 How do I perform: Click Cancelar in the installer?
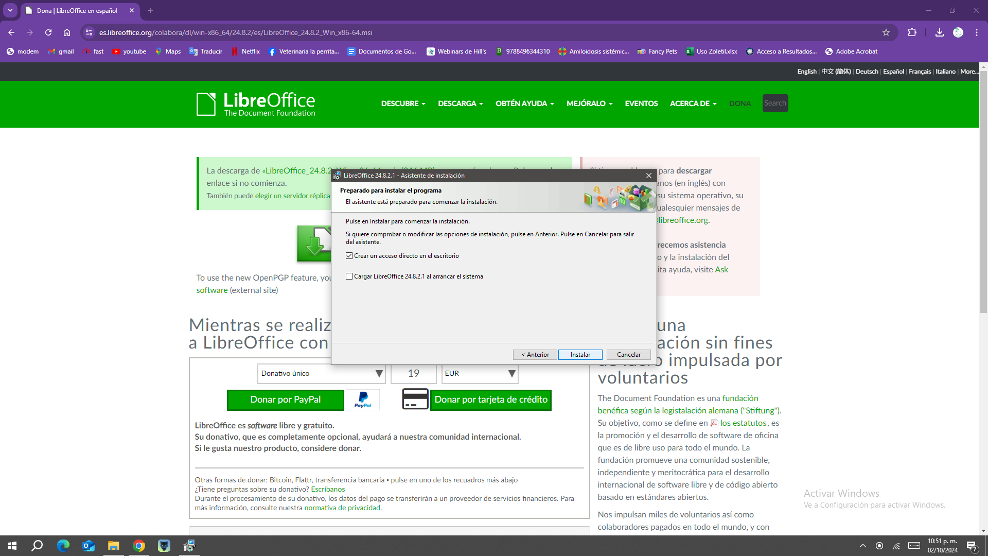629,355
